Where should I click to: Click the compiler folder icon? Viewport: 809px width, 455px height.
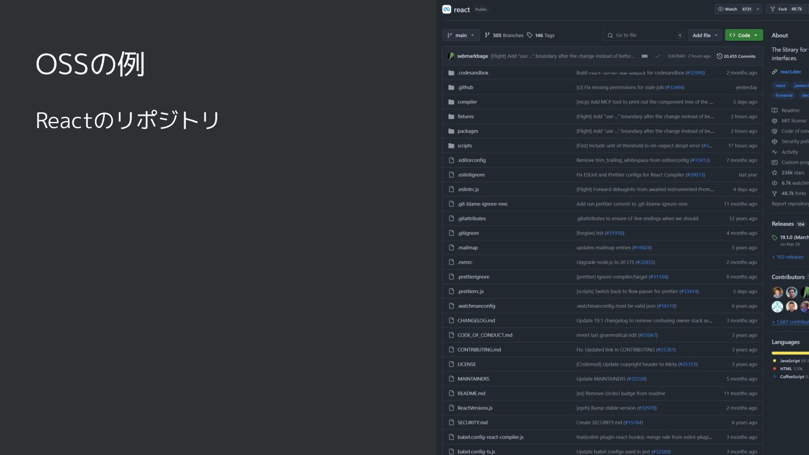451,102
